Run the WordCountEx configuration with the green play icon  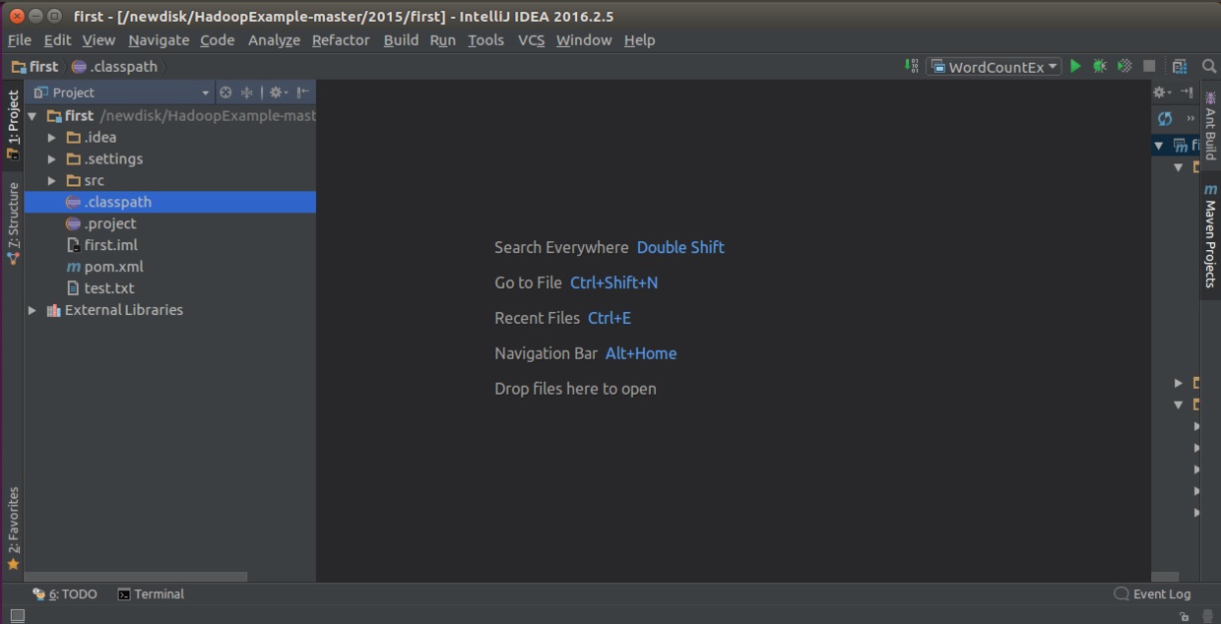(1075, 66)
